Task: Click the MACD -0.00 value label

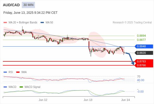Action: tap(140, 92)
